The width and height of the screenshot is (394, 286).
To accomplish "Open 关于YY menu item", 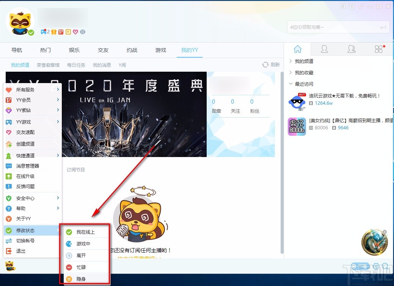I will point(33,218).
